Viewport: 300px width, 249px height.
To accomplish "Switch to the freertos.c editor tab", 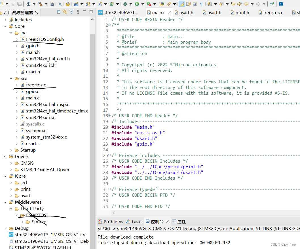I will pyautogui.click(x=272, y=13).
